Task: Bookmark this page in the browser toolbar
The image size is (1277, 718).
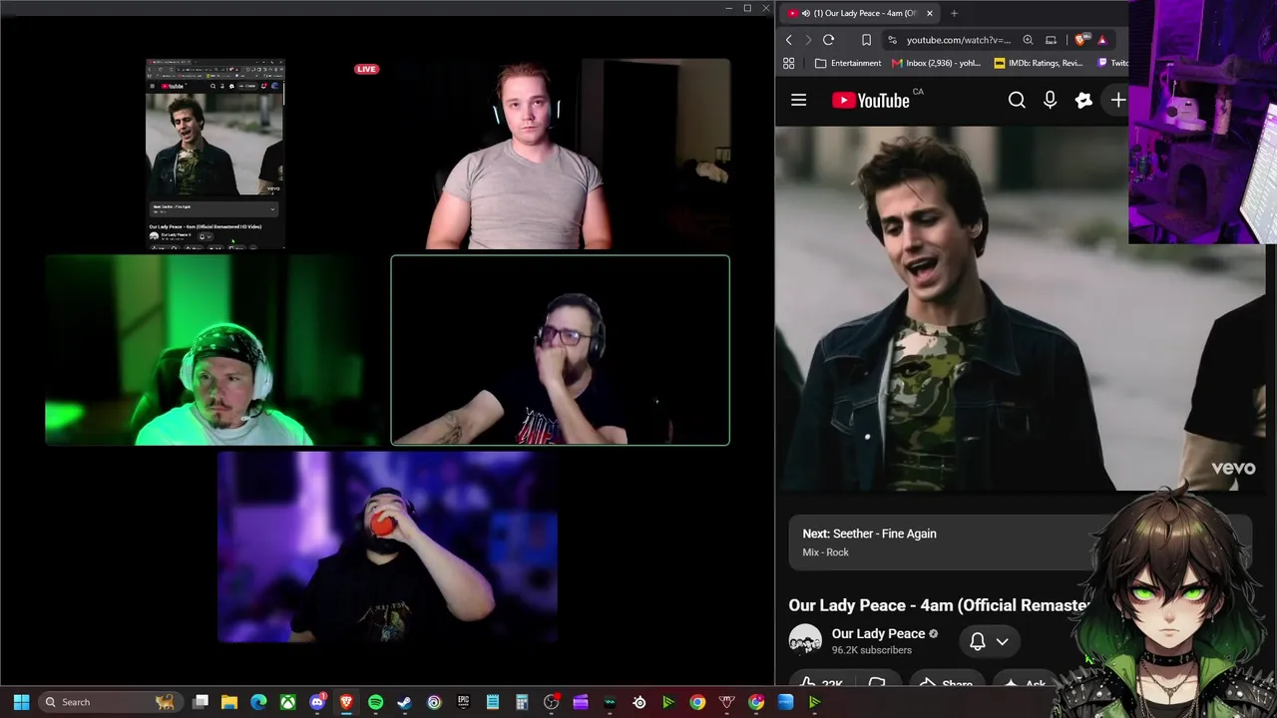Action: (x=866, y=40)
